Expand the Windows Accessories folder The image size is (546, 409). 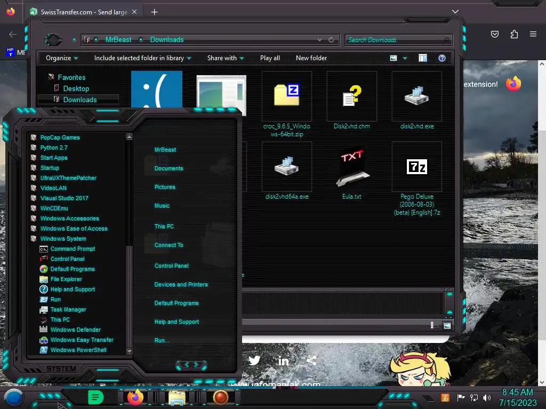click(69, 218)
